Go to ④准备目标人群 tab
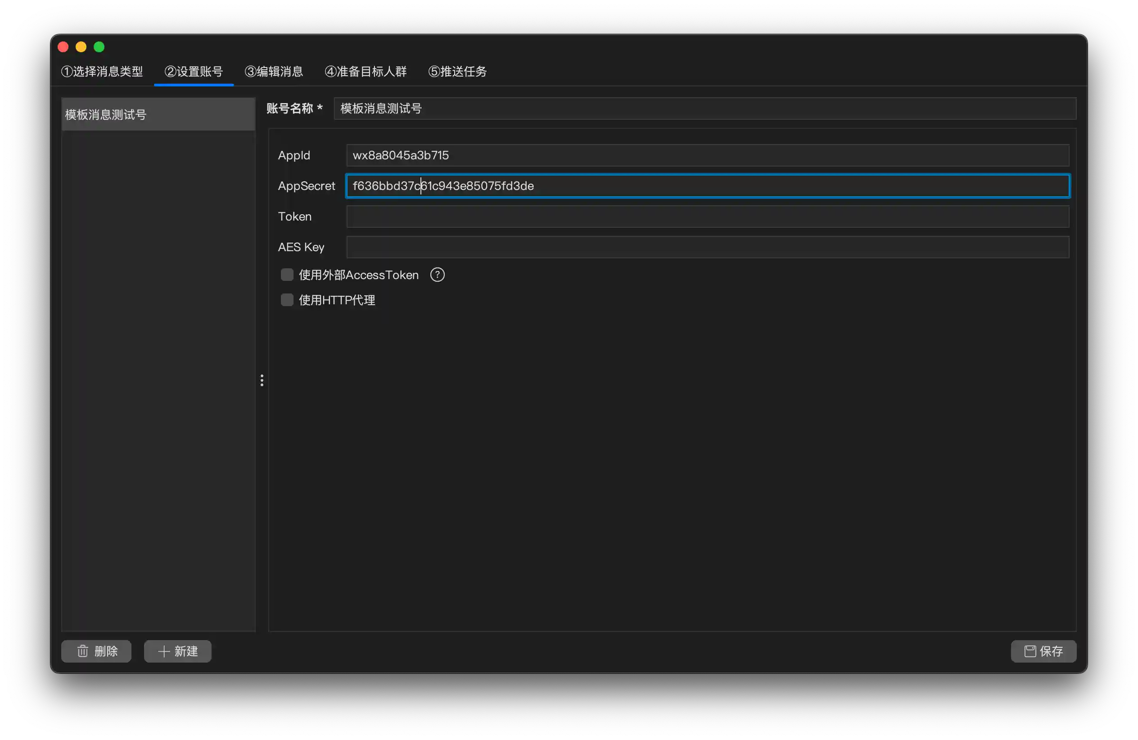 pos(366,72)
